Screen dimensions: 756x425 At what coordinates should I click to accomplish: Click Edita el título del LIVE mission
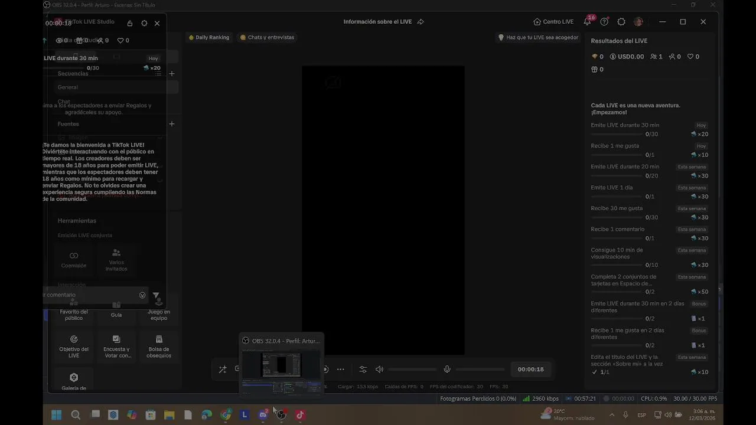tap(649, 364)
